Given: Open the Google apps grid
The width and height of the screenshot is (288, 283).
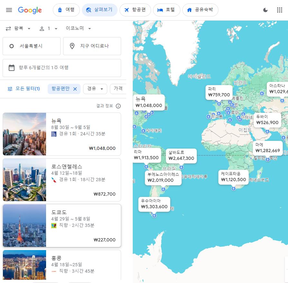Looking at the screenshot, I should 280,10.
